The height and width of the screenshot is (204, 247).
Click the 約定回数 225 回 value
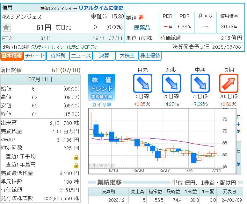coord(71,148)
